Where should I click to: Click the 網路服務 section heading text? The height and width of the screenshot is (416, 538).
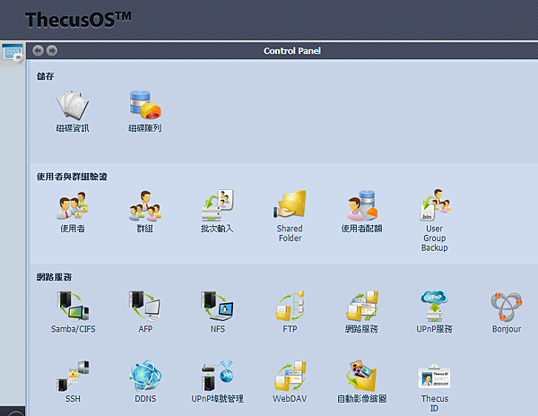[54, 277]
